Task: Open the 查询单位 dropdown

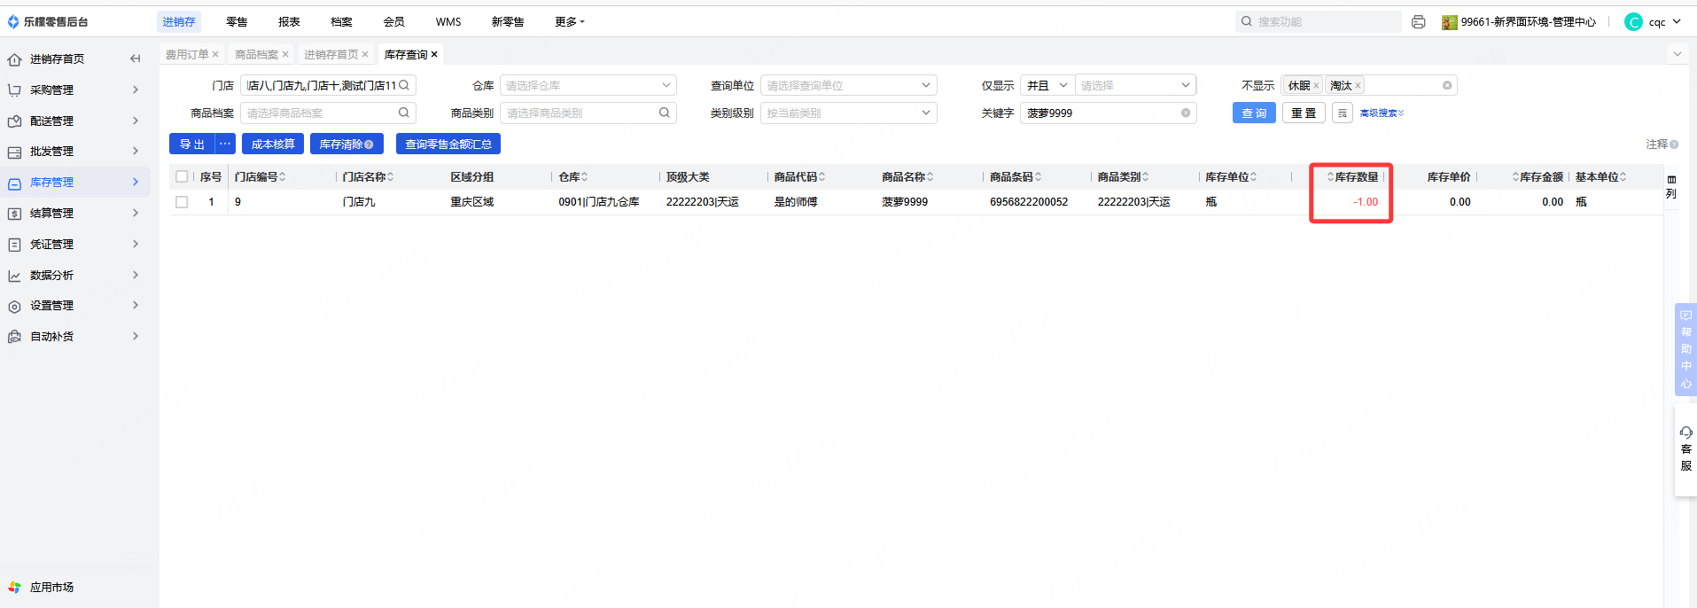Action: [x=849, y=86]
